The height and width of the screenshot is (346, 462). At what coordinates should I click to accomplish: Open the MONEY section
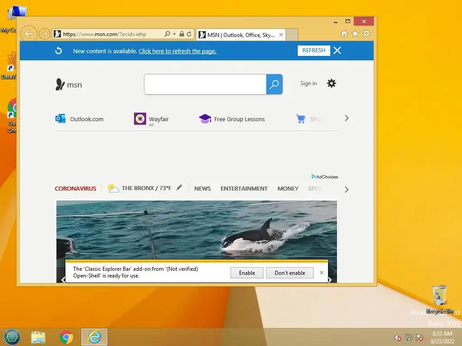pos(288,189)
